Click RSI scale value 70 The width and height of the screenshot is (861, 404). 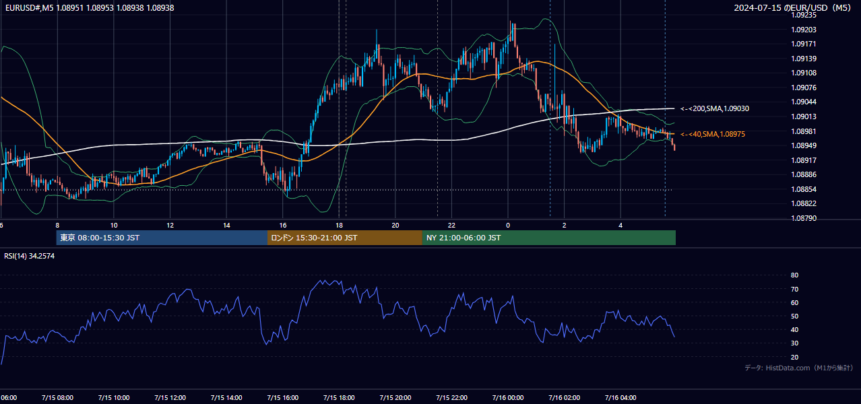pyautogui.click(x=794, y=289)
